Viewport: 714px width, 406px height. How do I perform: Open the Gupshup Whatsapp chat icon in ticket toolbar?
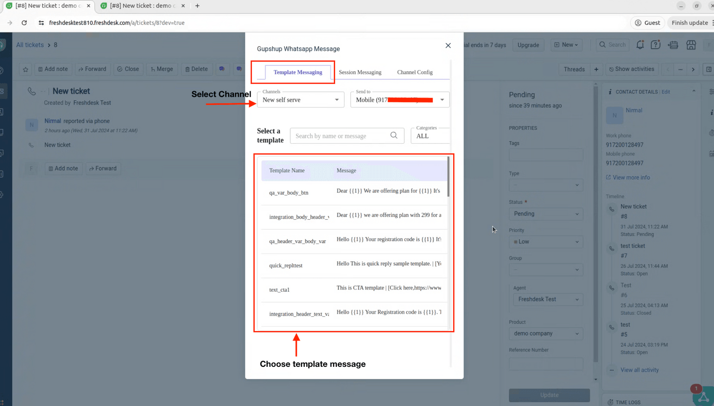pyautogui.click(x=222, y=69)
